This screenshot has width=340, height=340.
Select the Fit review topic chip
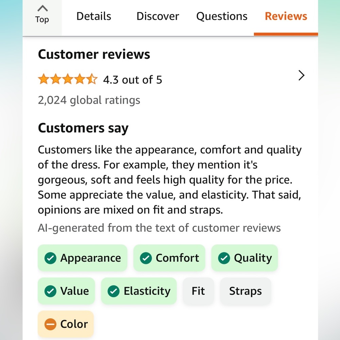click(x=198, y=291)
